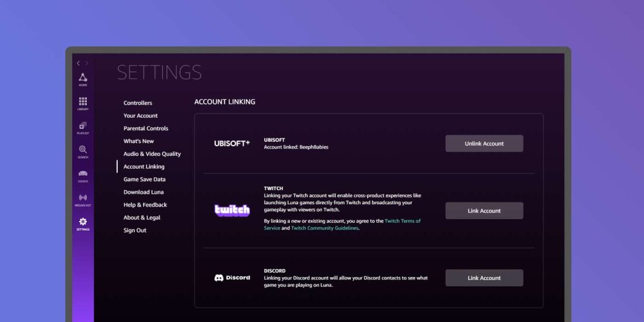Screen dimensions: 644x322
Task: Open the Home icon in sidebar
Action: (82, 78)
